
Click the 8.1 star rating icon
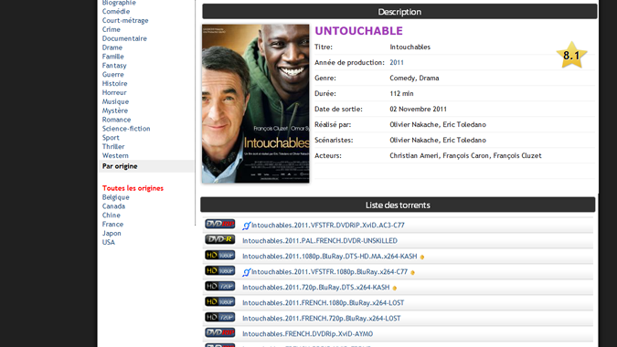tap(571, 56)
